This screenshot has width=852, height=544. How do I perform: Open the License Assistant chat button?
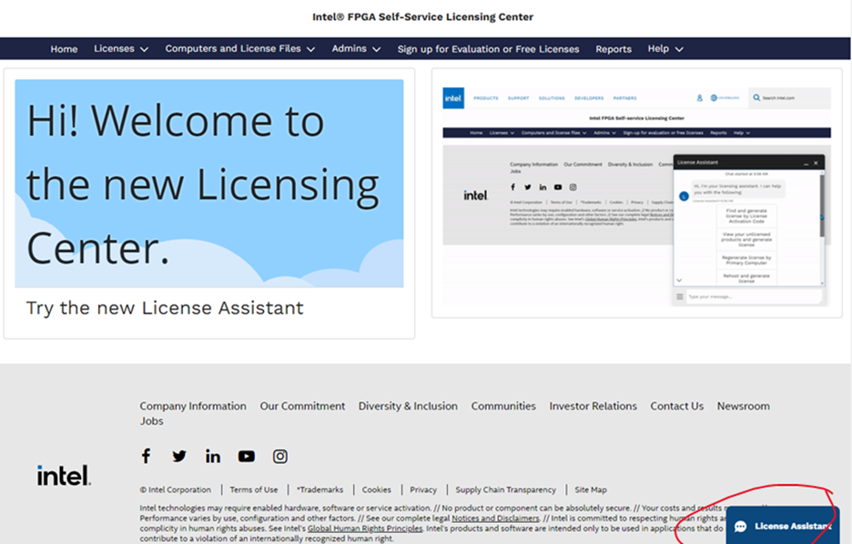coord(783,526)
